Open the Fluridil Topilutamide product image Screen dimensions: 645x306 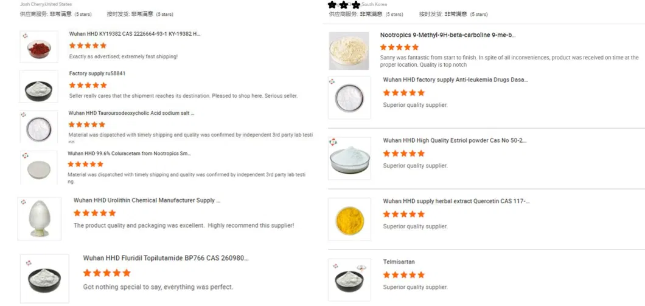pyautogui.click(x=44, y=279)
